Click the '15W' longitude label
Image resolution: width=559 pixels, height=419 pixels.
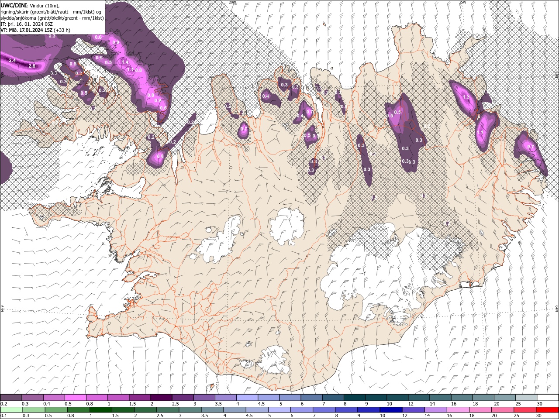point(462,2)
